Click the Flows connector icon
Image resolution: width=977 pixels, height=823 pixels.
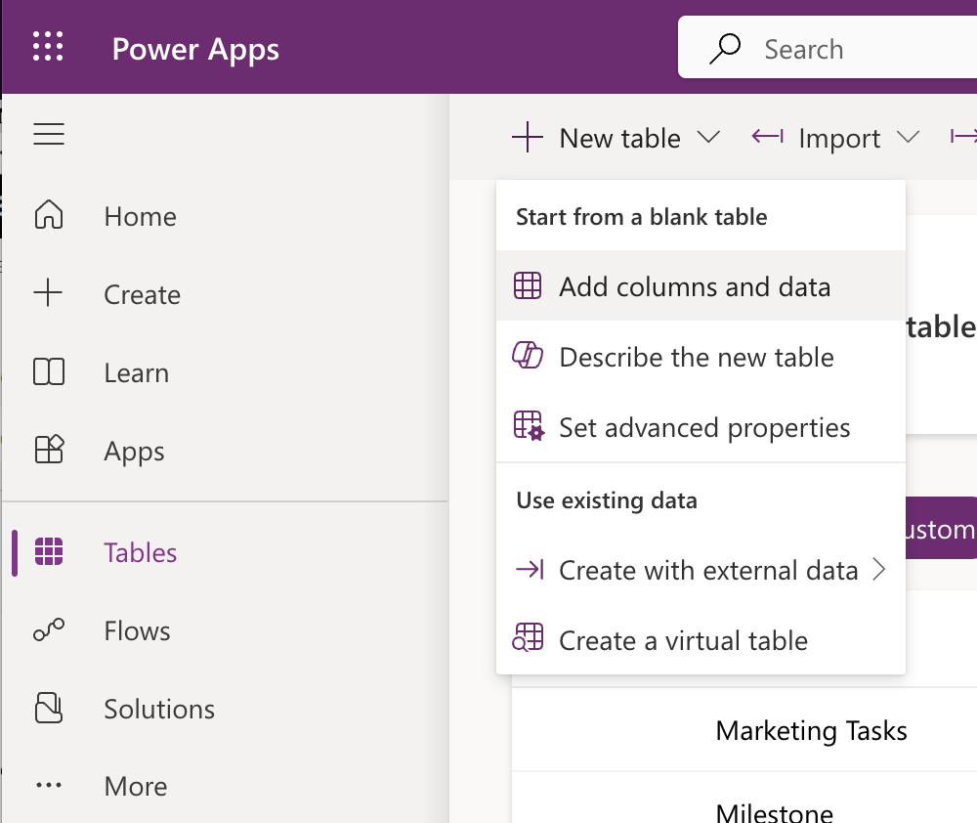tap(49, 630)
